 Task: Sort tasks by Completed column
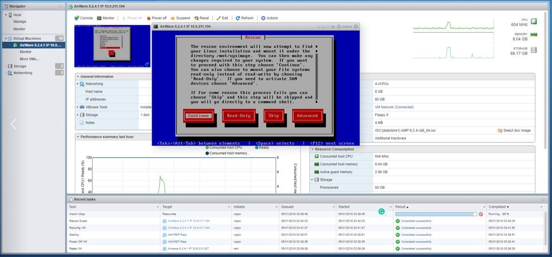[498, 207]
